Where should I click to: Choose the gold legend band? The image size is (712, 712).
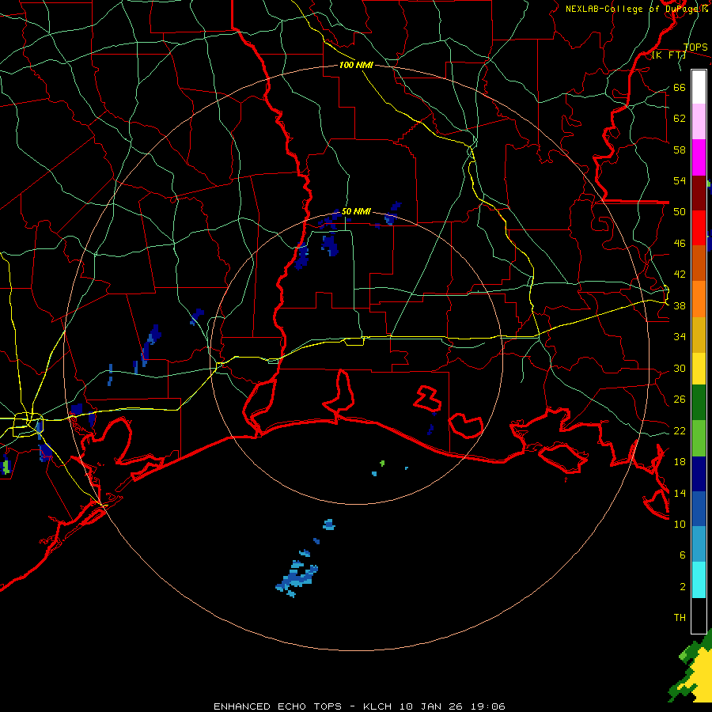point(699,335)
